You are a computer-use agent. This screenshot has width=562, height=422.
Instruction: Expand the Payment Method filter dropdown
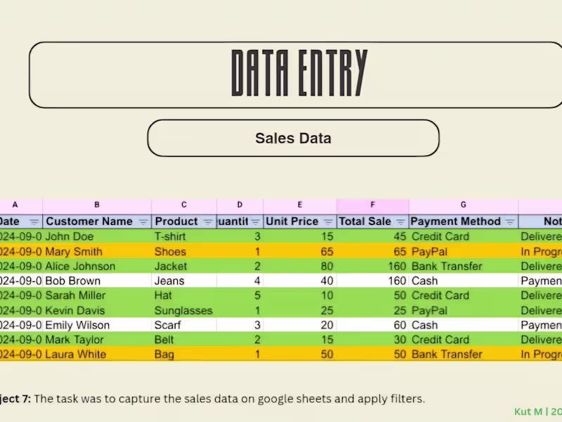[510, 222]
